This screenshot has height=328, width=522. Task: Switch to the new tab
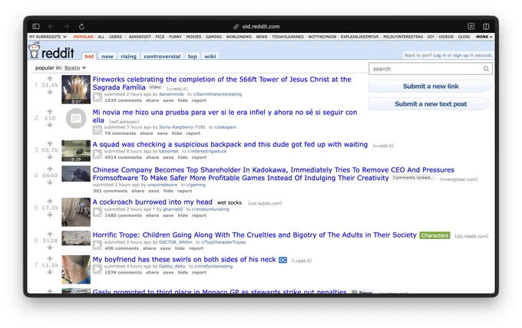tap(107, 56)
